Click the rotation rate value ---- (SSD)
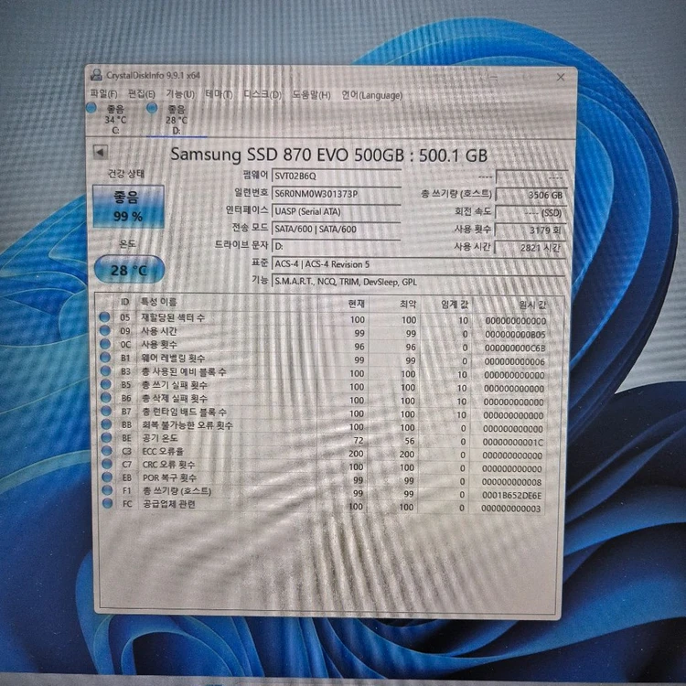The image size is (686, 686). point(531,212)
